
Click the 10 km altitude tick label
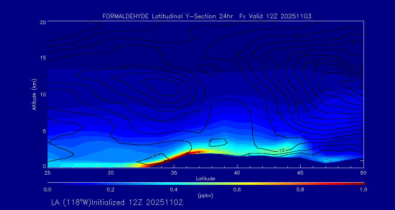tap(42, 94)
